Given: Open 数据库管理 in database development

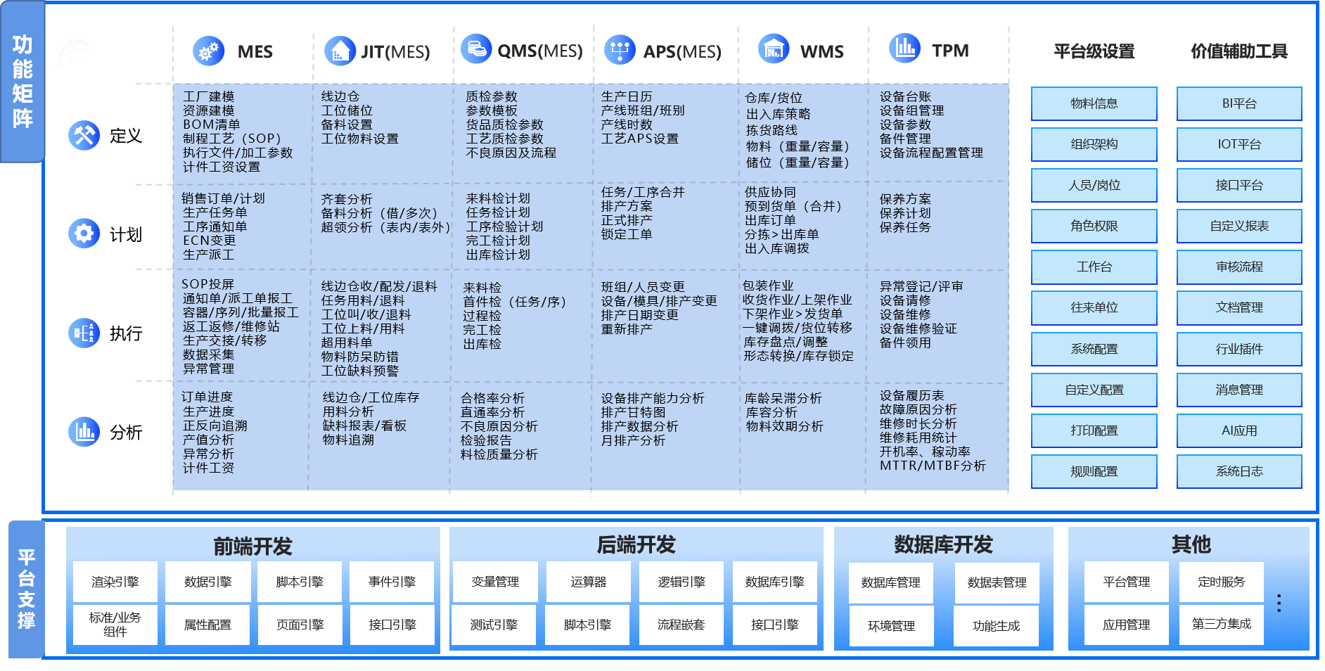Looking at the screenshot, I should click(x=890, y=582).
